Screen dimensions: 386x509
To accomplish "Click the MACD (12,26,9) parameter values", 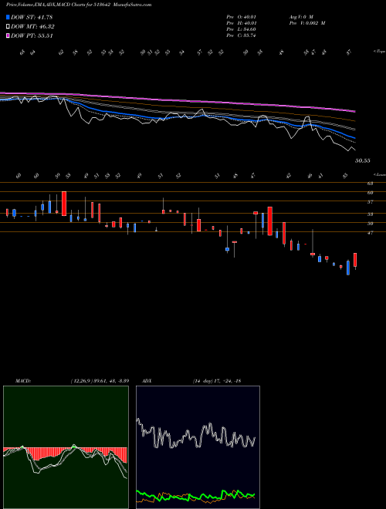I will point(100,381).
